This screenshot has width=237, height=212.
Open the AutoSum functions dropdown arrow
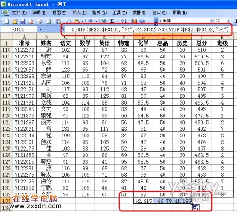point(118,21)
